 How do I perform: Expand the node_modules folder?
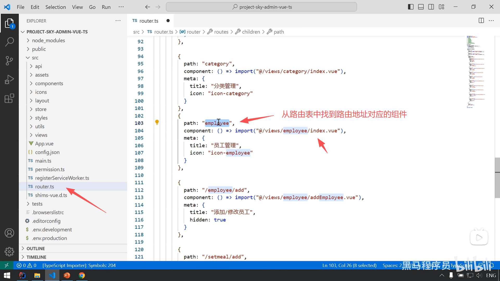click(x=48, y=40)
